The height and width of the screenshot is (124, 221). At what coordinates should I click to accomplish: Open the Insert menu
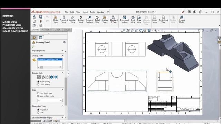[85, 12]
